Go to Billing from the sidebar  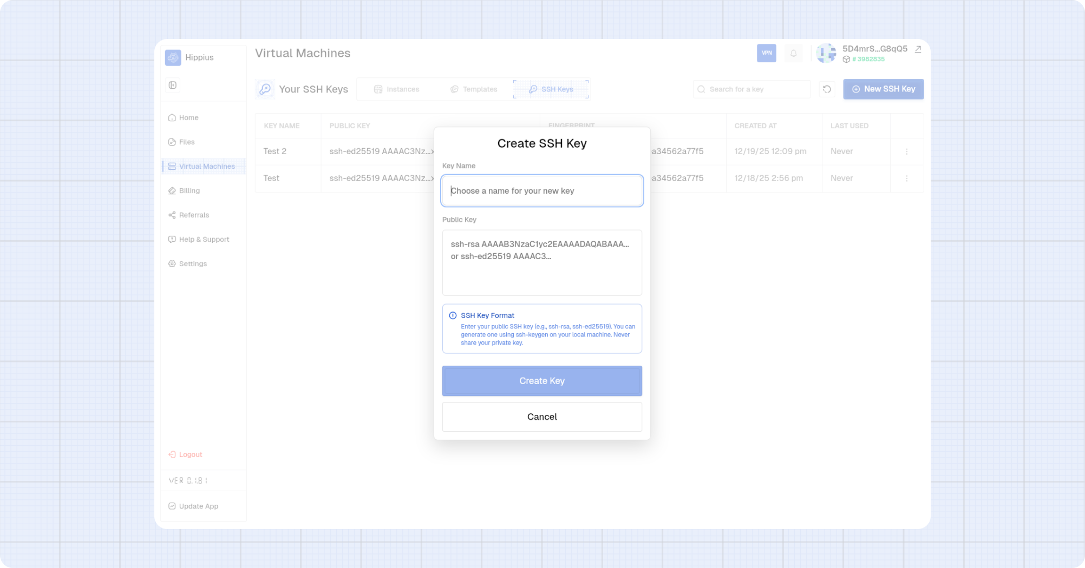189,190
